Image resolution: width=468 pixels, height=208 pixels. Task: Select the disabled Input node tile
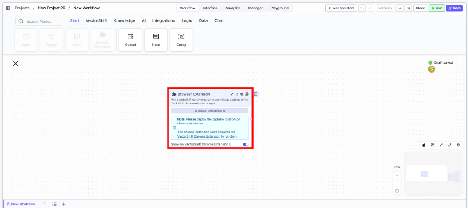tap(26, 40)
